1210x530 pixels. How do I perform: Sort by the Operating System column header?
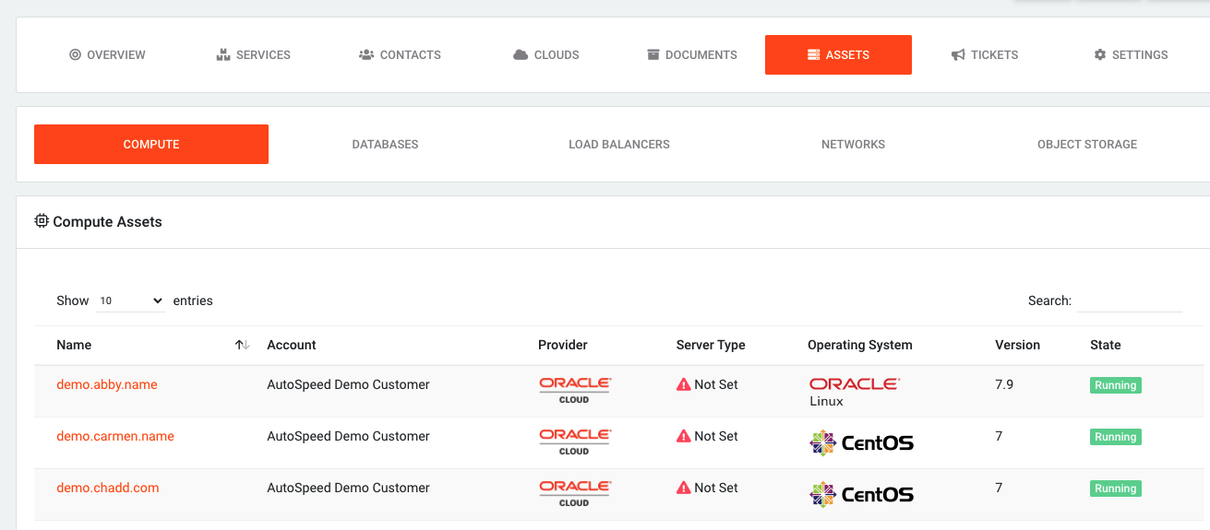coord(860,345)
